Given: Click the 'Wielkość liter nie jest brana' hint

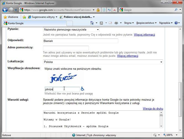Looking at the screenshot, I should click(69, 94).
